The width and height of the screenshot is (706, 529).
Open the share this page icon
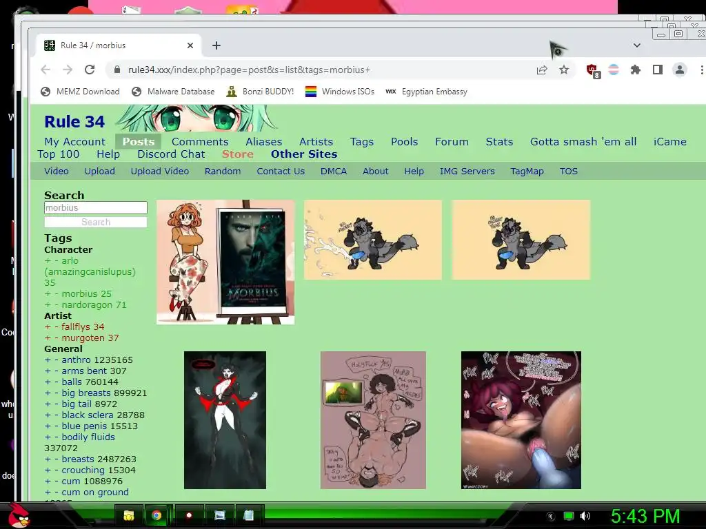coord(542,70)
